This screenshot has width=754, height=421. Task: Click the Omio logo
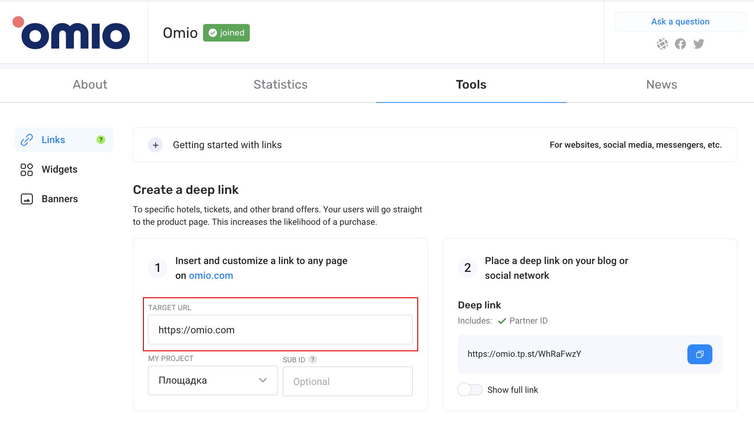71,33
